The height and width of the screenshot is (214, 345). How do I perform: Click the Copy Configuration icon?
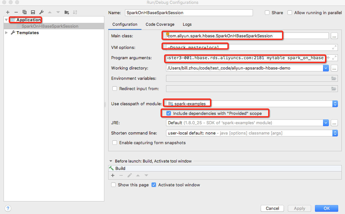coord(25,12)
